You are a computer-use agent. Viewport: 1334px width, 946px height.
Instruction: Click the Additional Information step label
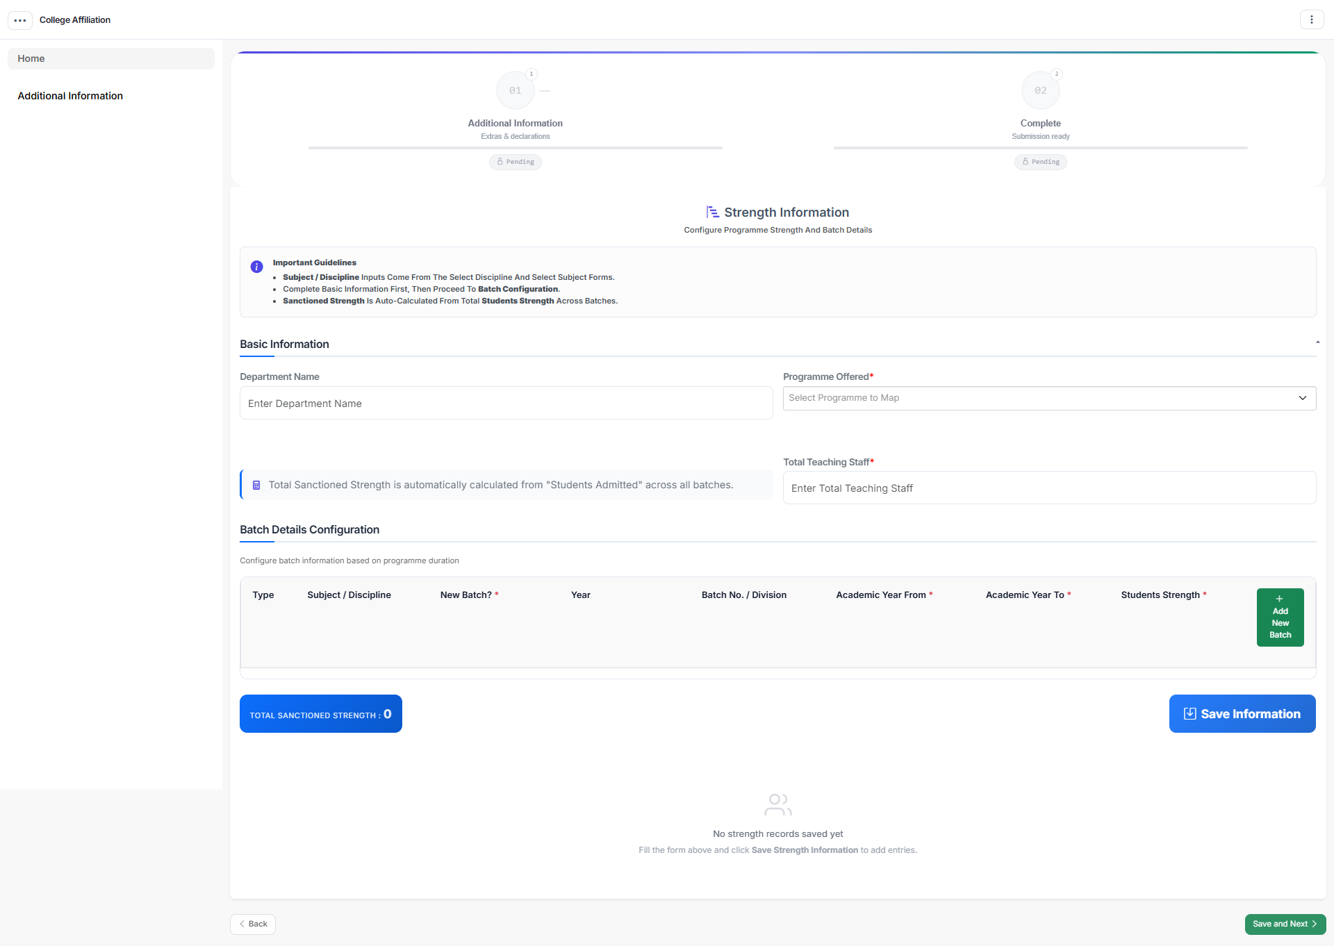point(515,123)
